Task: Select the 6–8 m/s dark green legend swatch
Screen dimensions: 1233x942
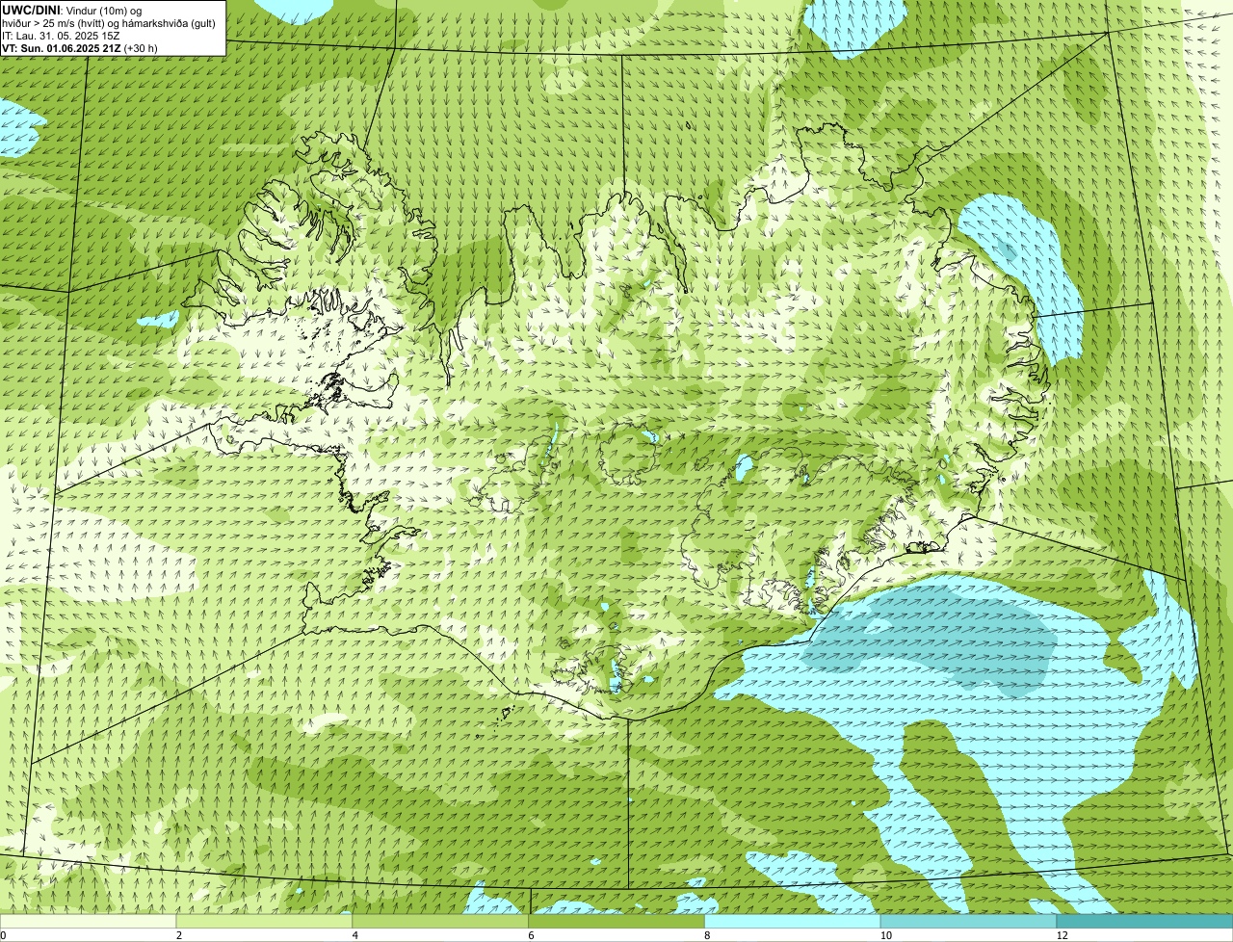Action: (x=617, y=922)
